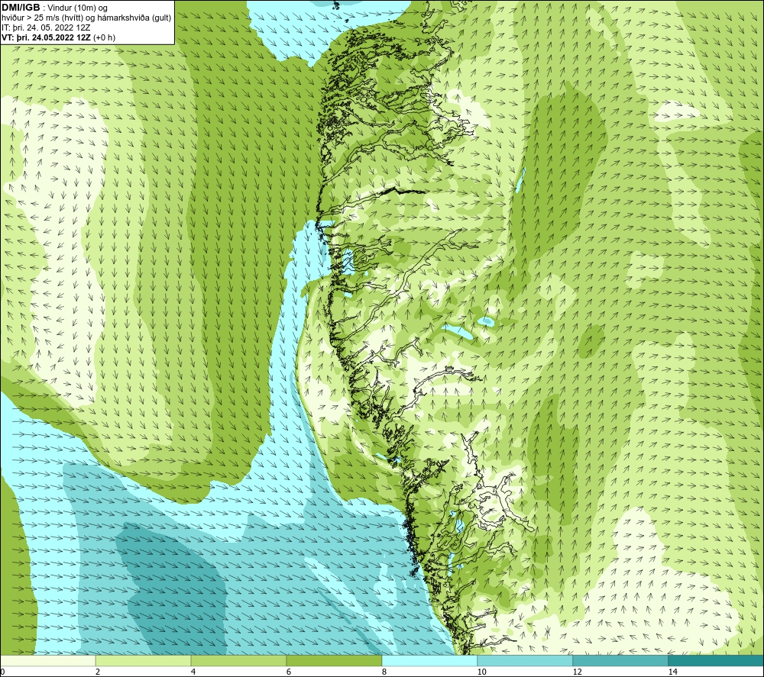Viewport: 764px width, 677px height.
Task: Click the legend label "4"
Action: pyautogui.click(x=193, y=672)
